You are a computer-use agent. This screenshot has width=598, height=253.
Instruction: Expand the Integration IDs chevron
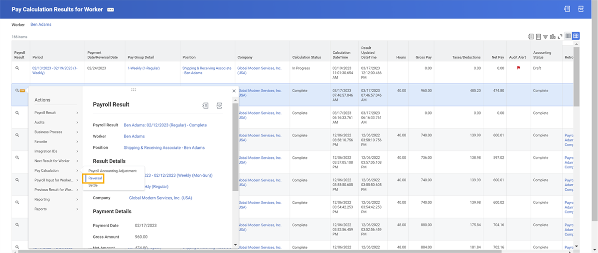pyautogui.click(x=77, y=151)
